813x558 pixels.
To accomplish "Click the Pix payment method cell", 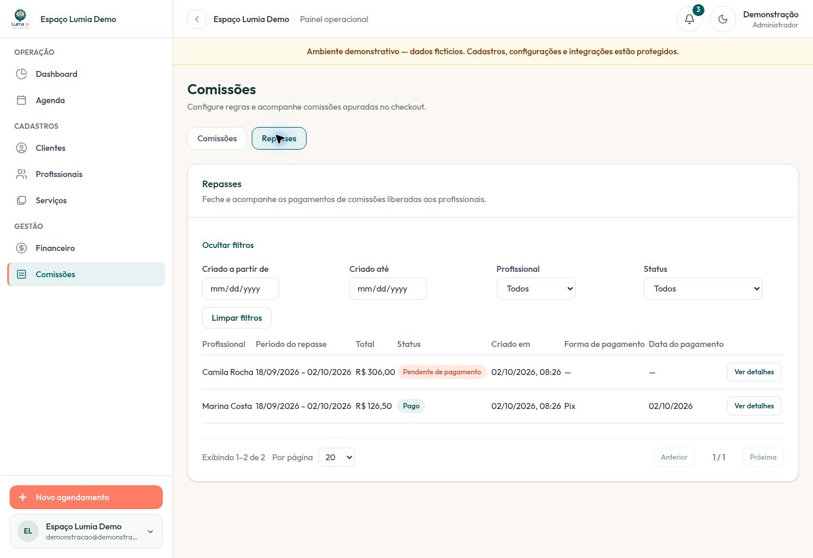I will (570, 406).
